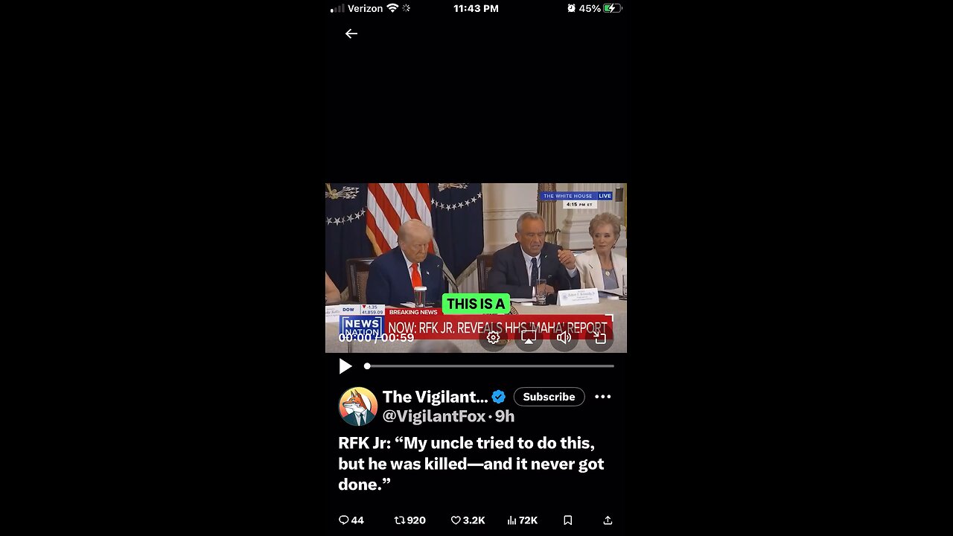
Task: Share the post via share icon
Action: [x=608, y=520]
